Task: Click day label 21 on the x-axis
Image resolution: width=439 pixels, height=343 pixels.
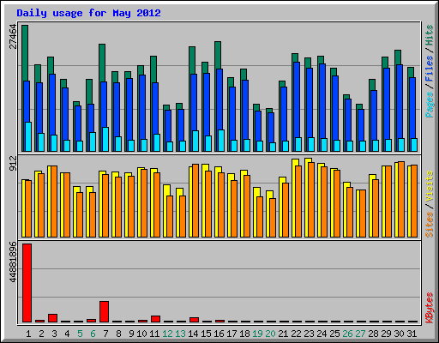Action: (283, 334)
